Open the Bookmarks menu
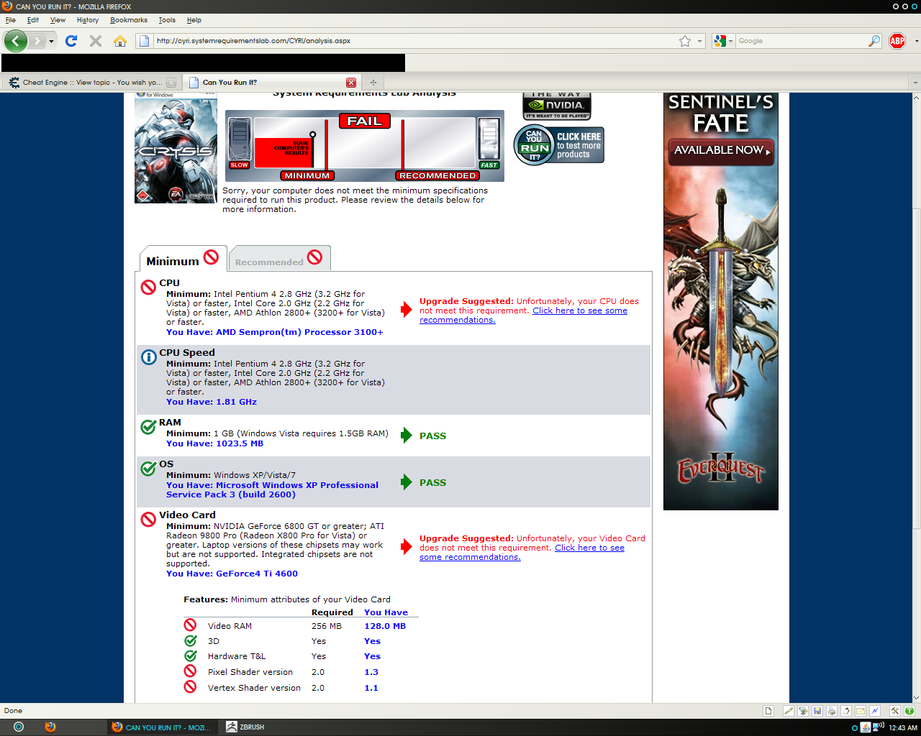Screen dimensions: 921x736 (128, 20)
